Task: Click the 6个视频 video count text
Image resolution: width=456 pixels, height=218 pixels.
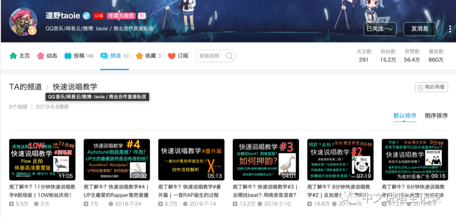Action: [18, 107]
